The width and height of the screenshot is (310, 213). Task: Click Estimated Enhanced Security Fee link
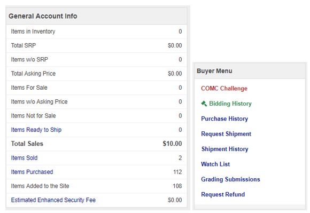pyautogui.click(x=53, y=200)
